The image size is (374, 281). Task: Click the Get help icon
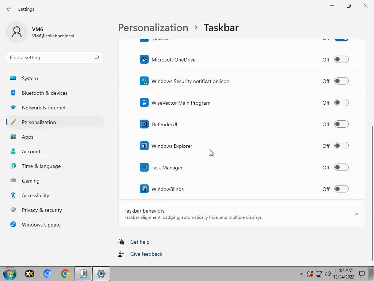[121, 242]
